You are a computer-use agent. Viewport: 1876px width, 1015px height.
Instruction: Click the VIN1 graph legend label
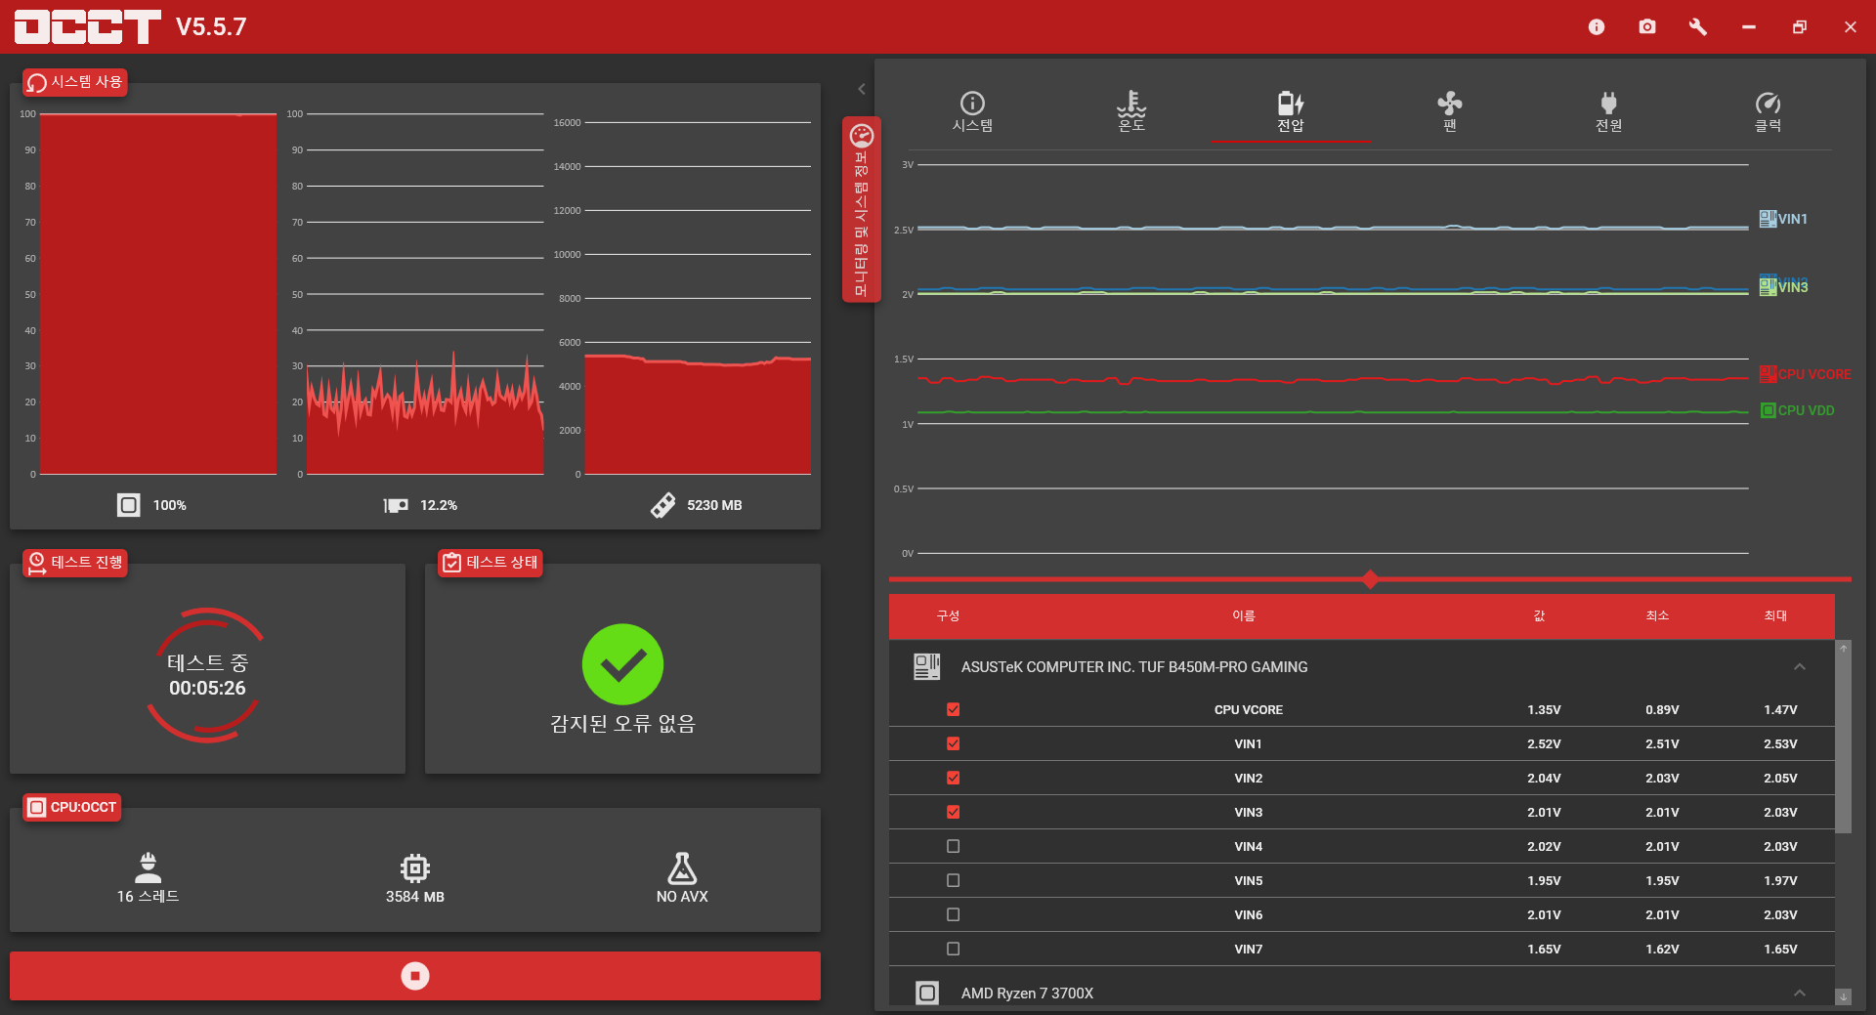1784,219
